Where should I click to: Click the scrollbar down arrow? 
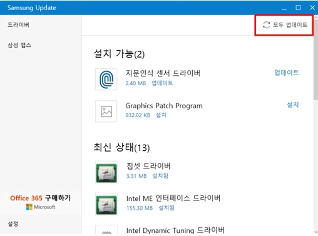[315, 232]
